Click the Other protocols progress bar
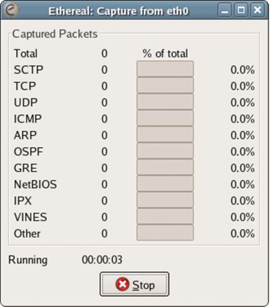Screen dimensions: 271x307 click(165, 233)
